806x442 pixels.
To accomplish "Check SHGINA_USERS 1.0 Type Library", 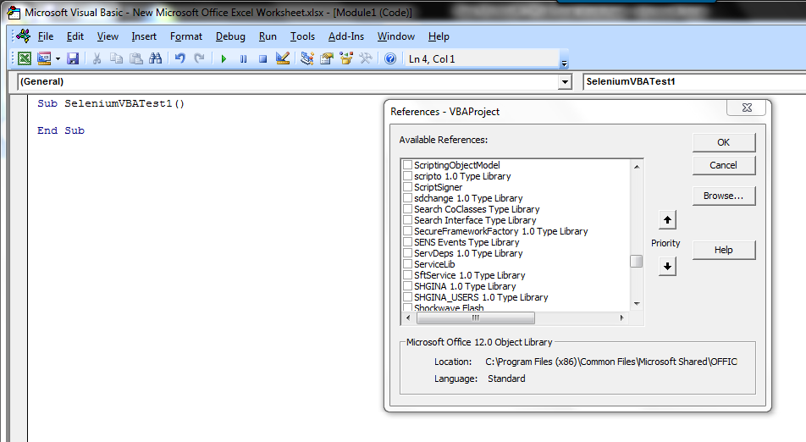I will tap(407, 297).
